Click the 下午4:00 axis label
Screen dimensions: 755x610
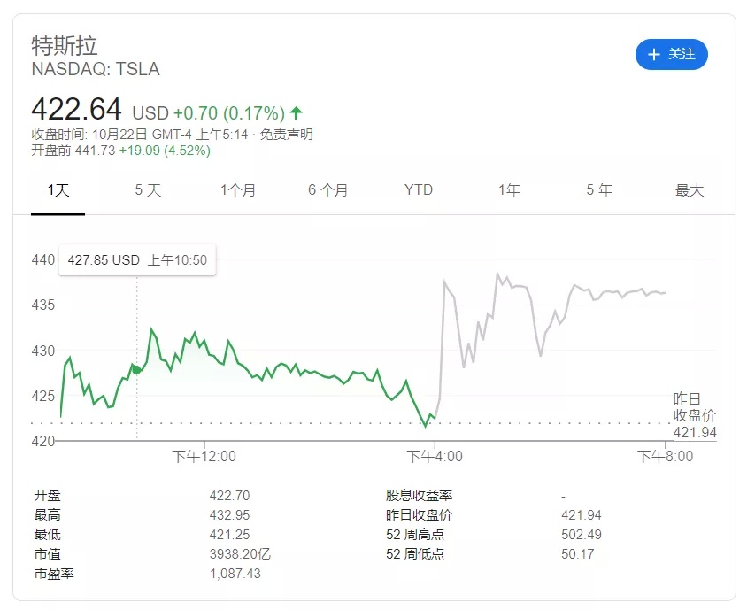[435, 457]
